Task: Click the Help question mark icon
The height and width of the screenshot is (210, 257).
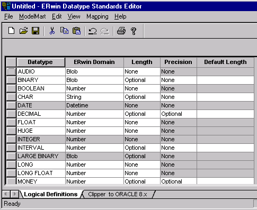Action: pyautogui.click(x=134, y=31)
